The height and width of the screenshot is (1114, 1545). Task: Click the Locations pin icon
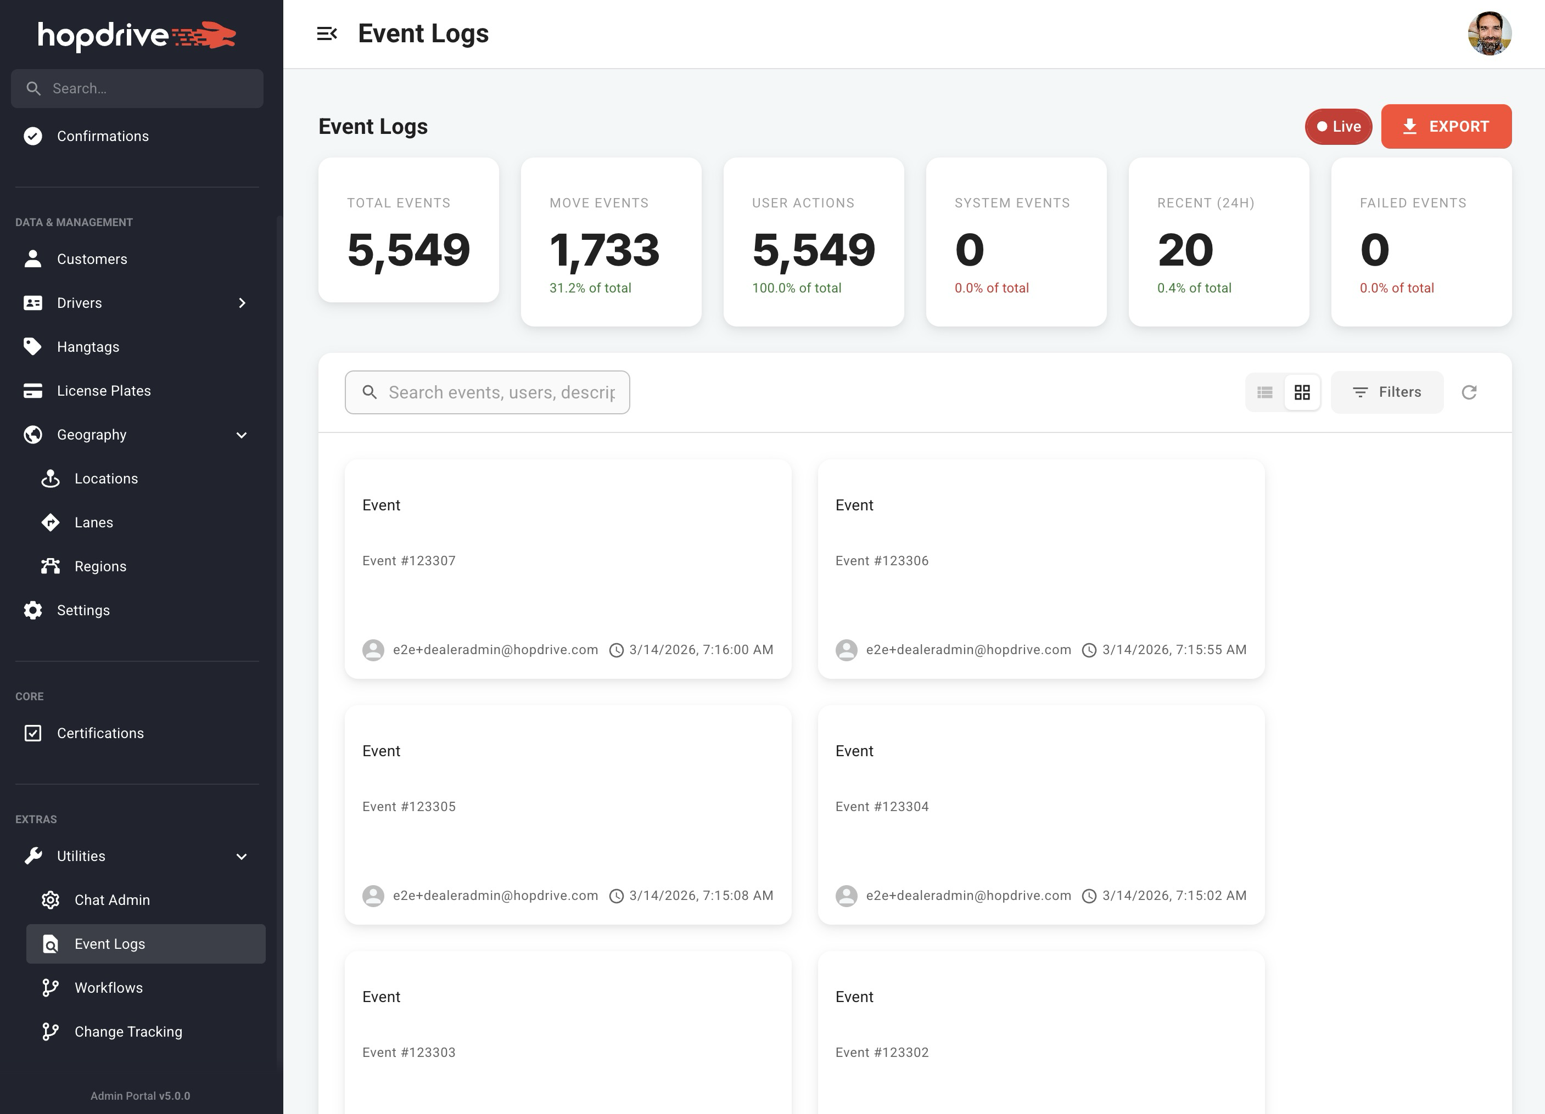click(51, 478)
